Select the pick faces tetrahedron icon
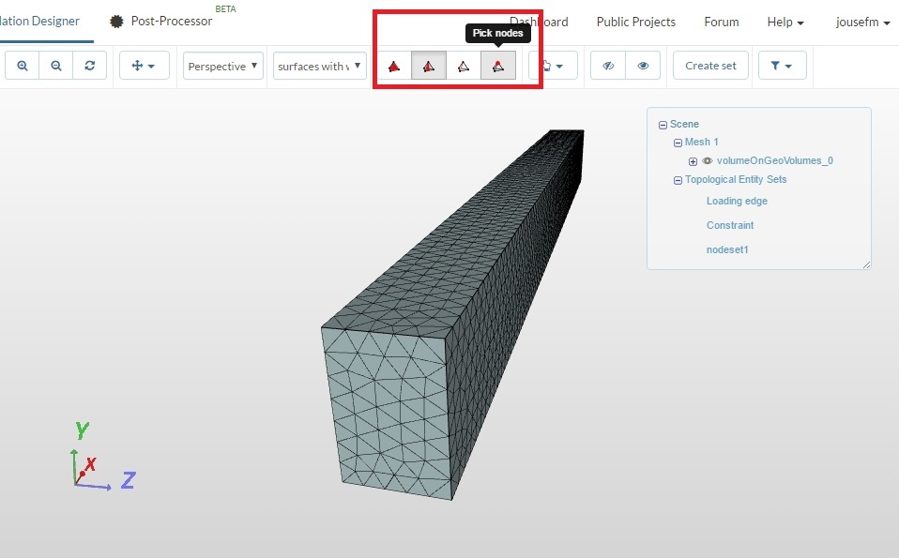 [428, 66]
